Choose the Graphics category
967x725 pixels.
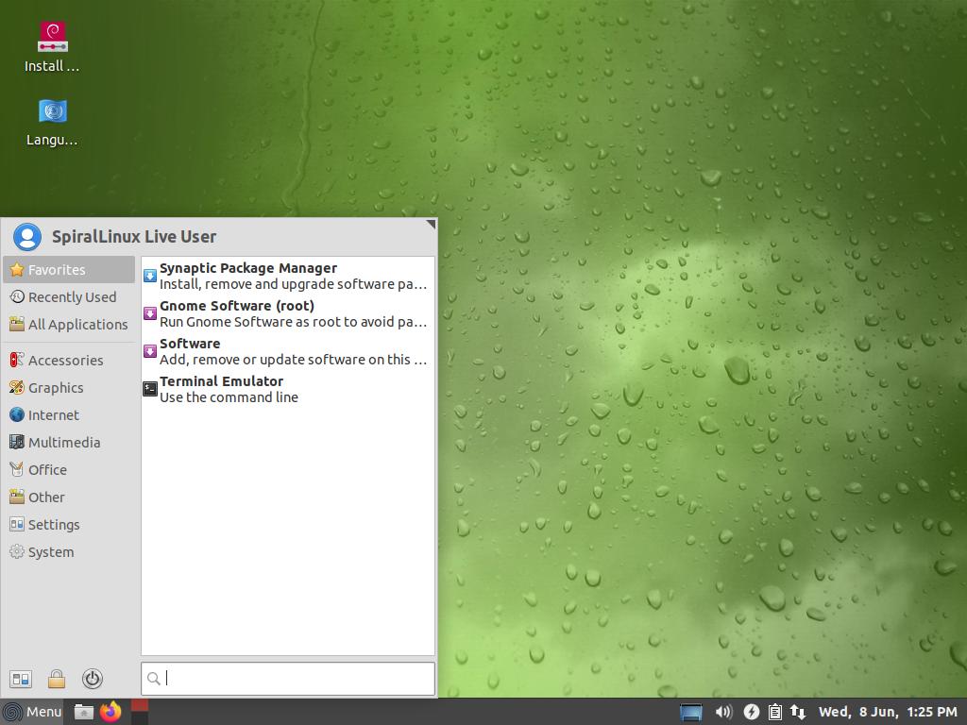pos(68,388)
